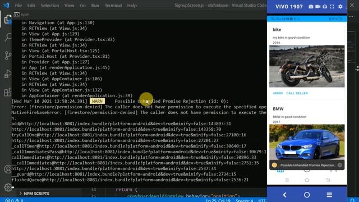
Task: Take a device screenshot with the camera icon
Action: [311, 7]
